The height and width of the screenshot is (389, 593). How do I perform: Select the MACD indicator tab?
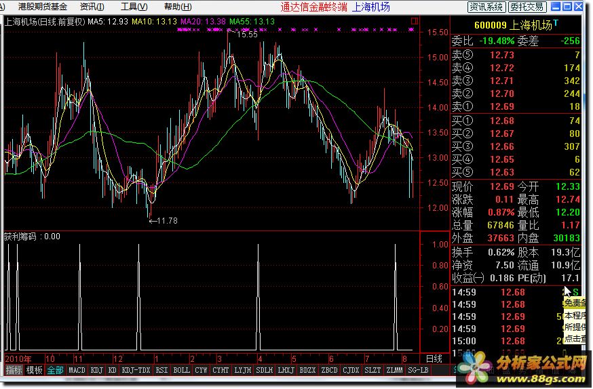click(77, 370)
